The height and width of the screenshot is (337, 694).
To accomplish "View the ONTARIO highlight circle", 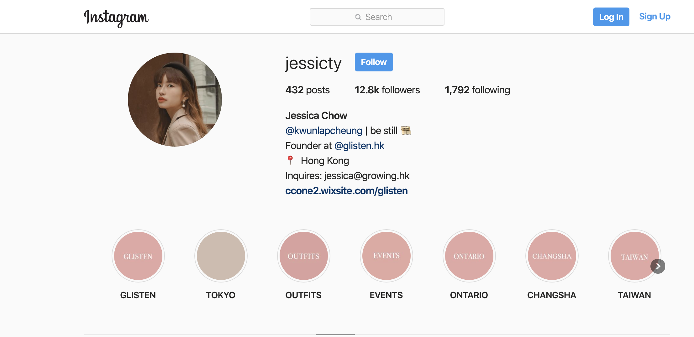I will 469,256.
